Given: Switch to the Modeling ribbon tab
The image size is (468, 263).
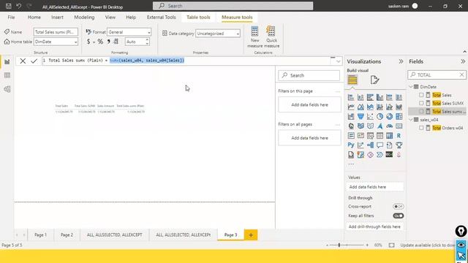Looking at the screenshot, I should point(84,18).
